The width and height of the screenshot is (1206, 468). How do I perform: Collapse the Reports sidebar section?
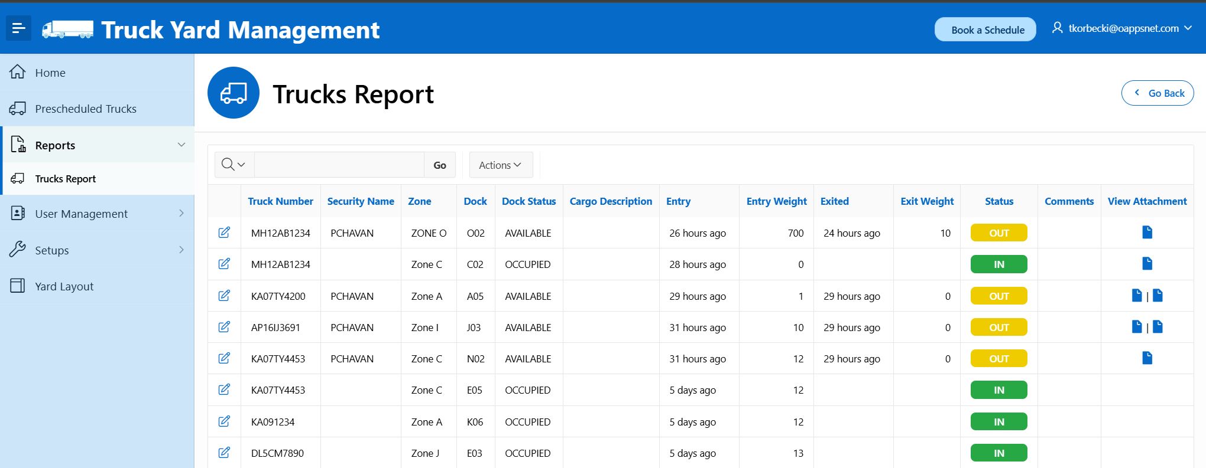[x=181, y=145]
